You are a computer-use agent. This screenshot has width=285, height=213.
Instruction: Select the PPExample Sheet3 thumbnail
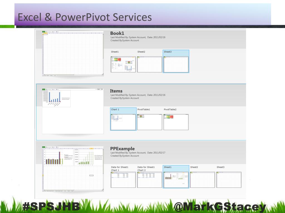tap(229, 180)
